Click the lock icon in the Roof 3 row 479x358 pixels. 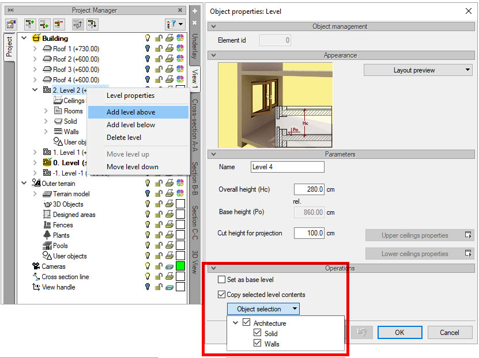point(159,69)
